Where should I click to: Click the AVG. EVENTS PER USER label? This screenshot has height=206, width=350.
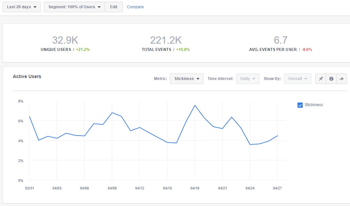point(273,50)
